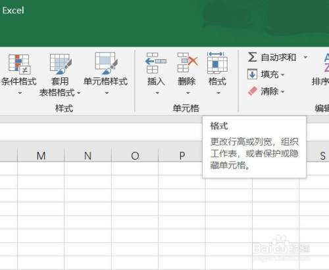Click the Delete cells (删除) icon
The height and width of the screenshot is (270, 329).
[x=187, y=63]
